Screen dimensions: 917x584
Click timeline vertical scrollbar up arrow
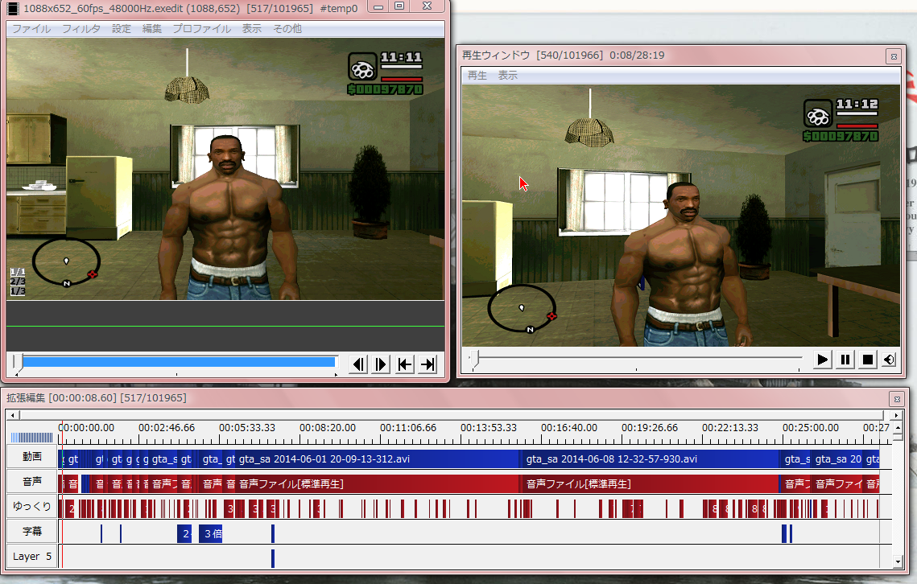pyautogui.click(x=898, y=427)
